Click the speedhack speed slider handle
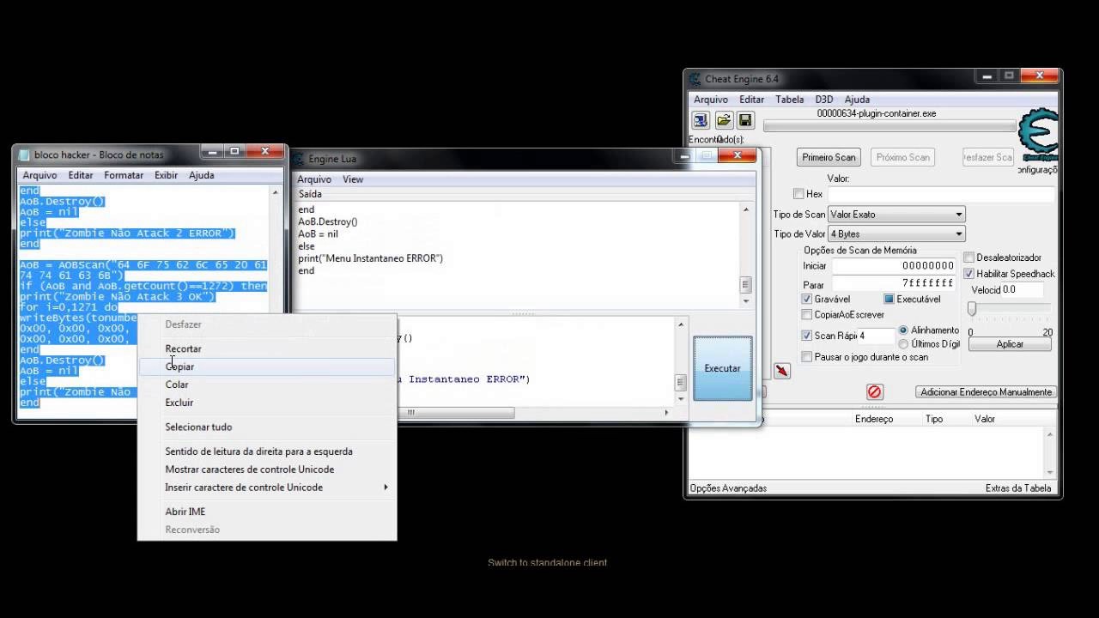The height and width of the screenshot is (618, 1099). 972,308
